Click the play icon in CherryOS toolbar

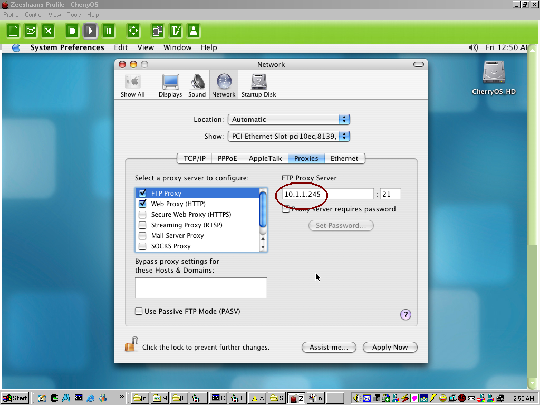tap(90, 31)
